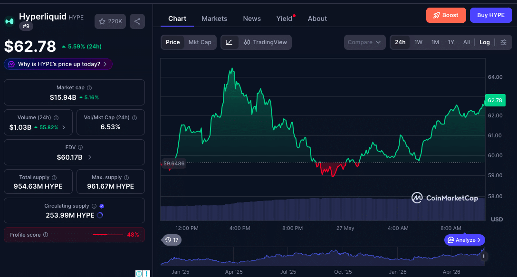517x277 pixels.
Task: Set the chart range to 1Y
Action: point(451,42)
